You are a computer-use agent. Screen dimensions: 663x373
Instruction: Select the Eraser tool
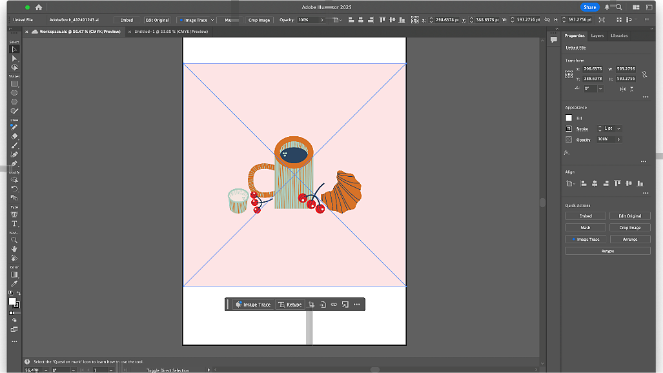pos(14,136)
